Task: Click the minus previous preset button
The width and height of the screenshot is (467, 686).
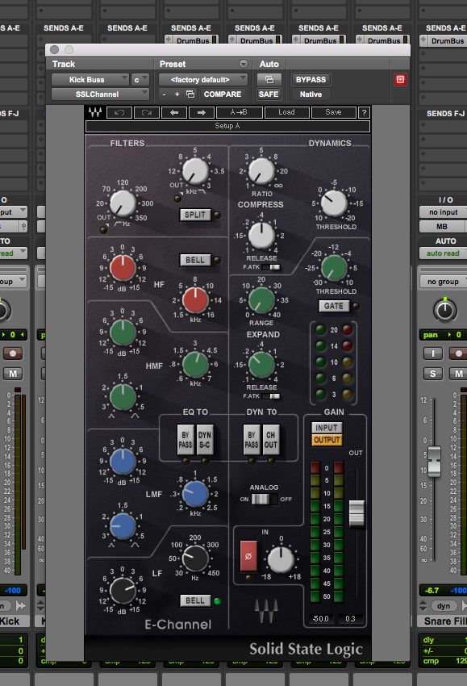Action: 165,94
